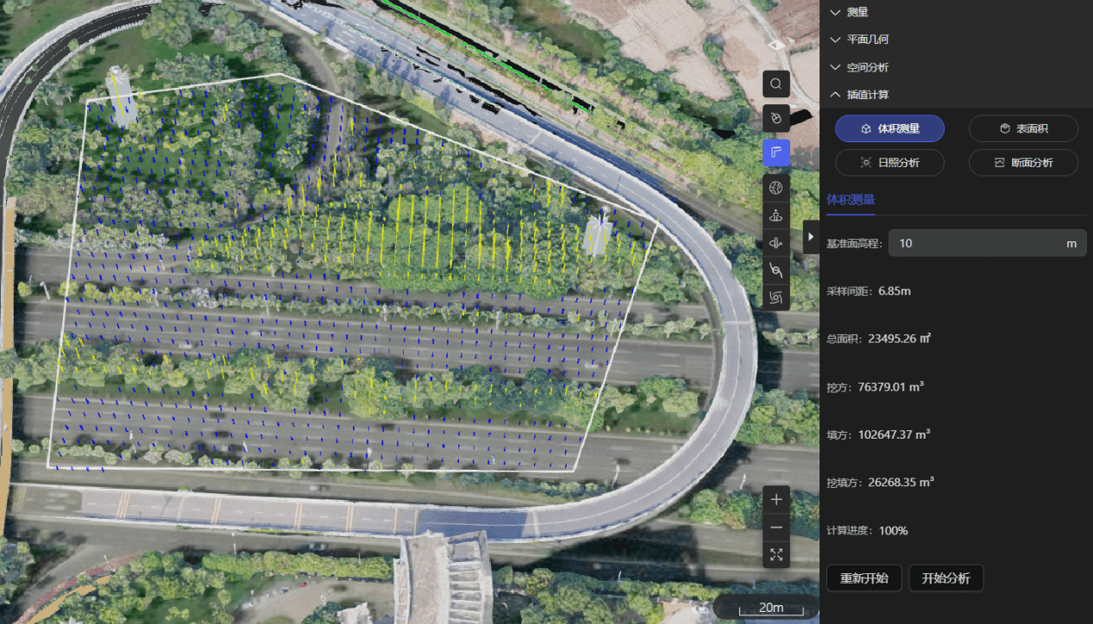This screenshot has width=1093, height=624.
Task: Select the 体积测量 analysis mode
Action: pyautogui.click(x=889, y=128)
